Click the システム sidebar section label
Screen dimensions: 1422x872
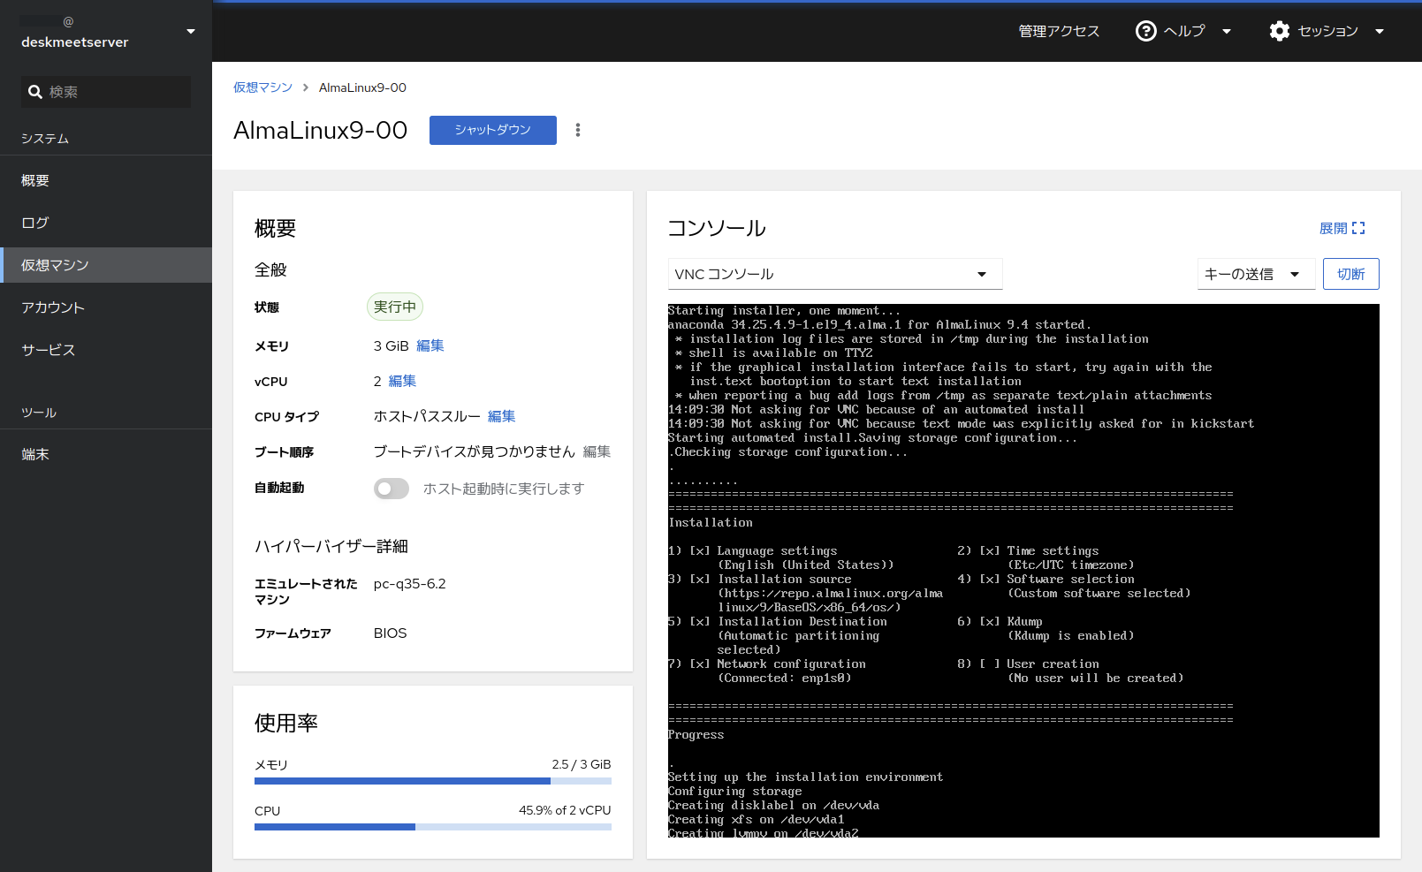pos(45,139)
